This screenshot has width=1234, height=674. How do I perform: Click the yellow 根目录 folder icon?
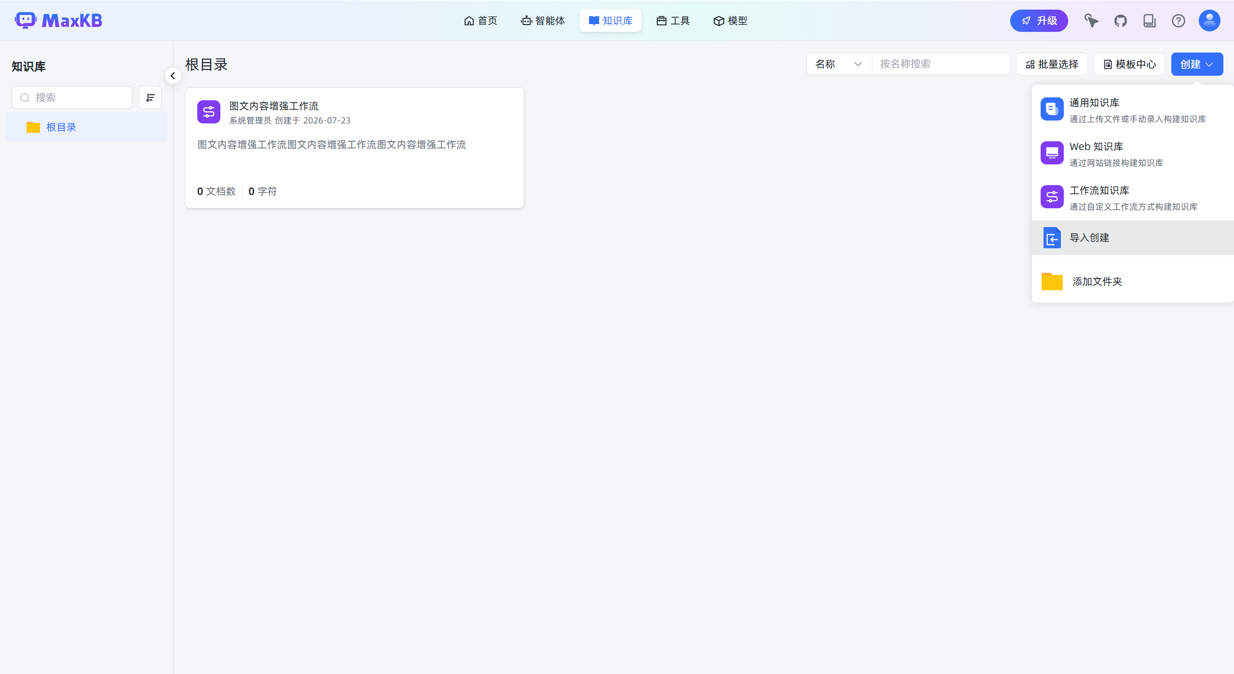[33, 127]
